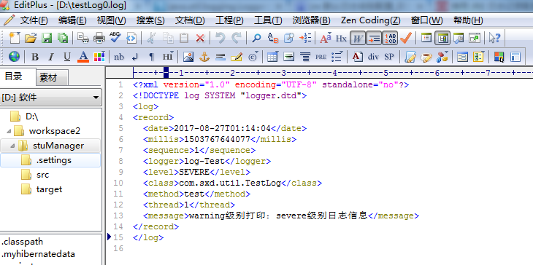533x265 pixels.
Task: Select the .settings folder
Action: pyautogui.click(x=50, y=160)
